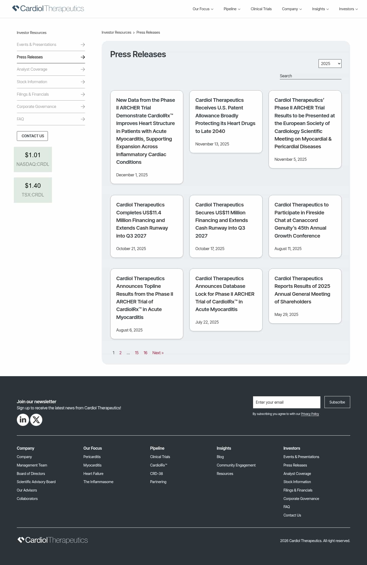The width and height of the screenshot is (367, 565).
Task: Click Investor Resources breadcrumb link
Action: pos(116,32)
